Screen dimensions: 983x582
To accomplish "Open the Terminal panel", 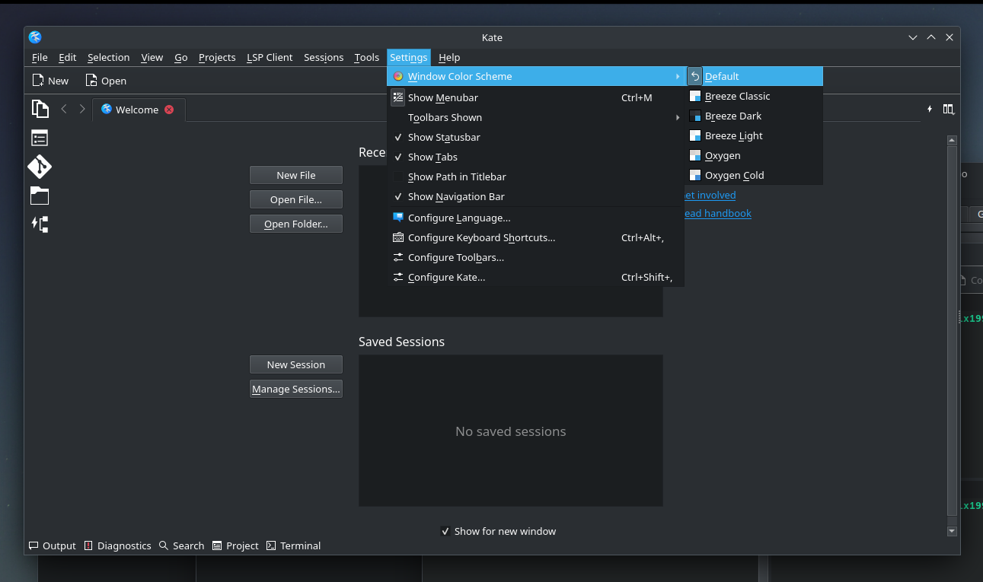I will pyautogui.click(x=294, y=545).
